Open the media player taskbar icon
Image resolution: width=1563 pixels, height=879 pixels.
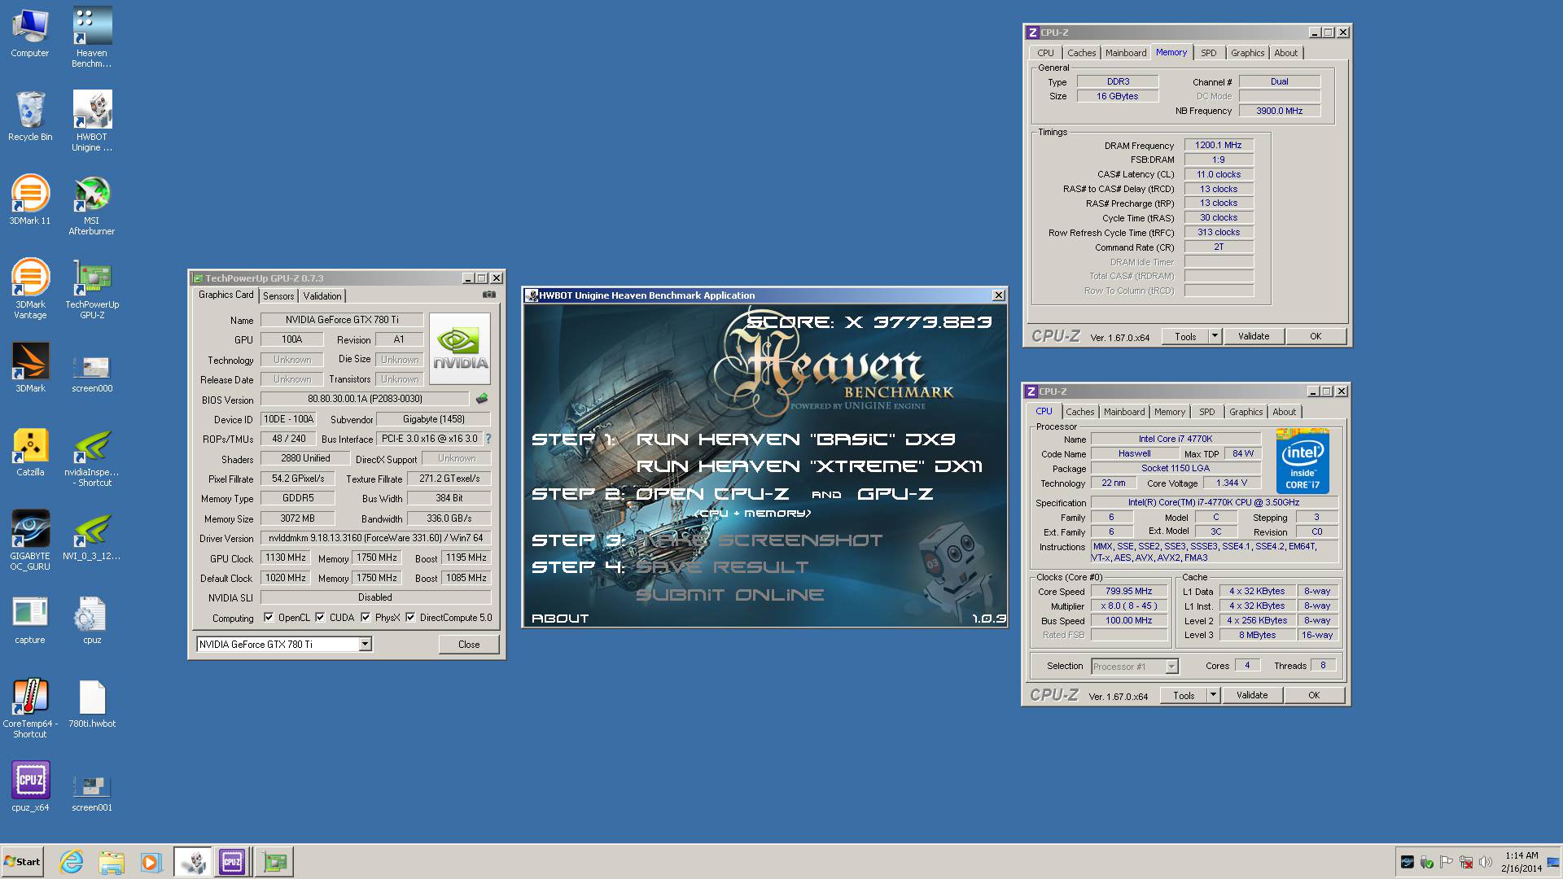(x=151, y=862)
